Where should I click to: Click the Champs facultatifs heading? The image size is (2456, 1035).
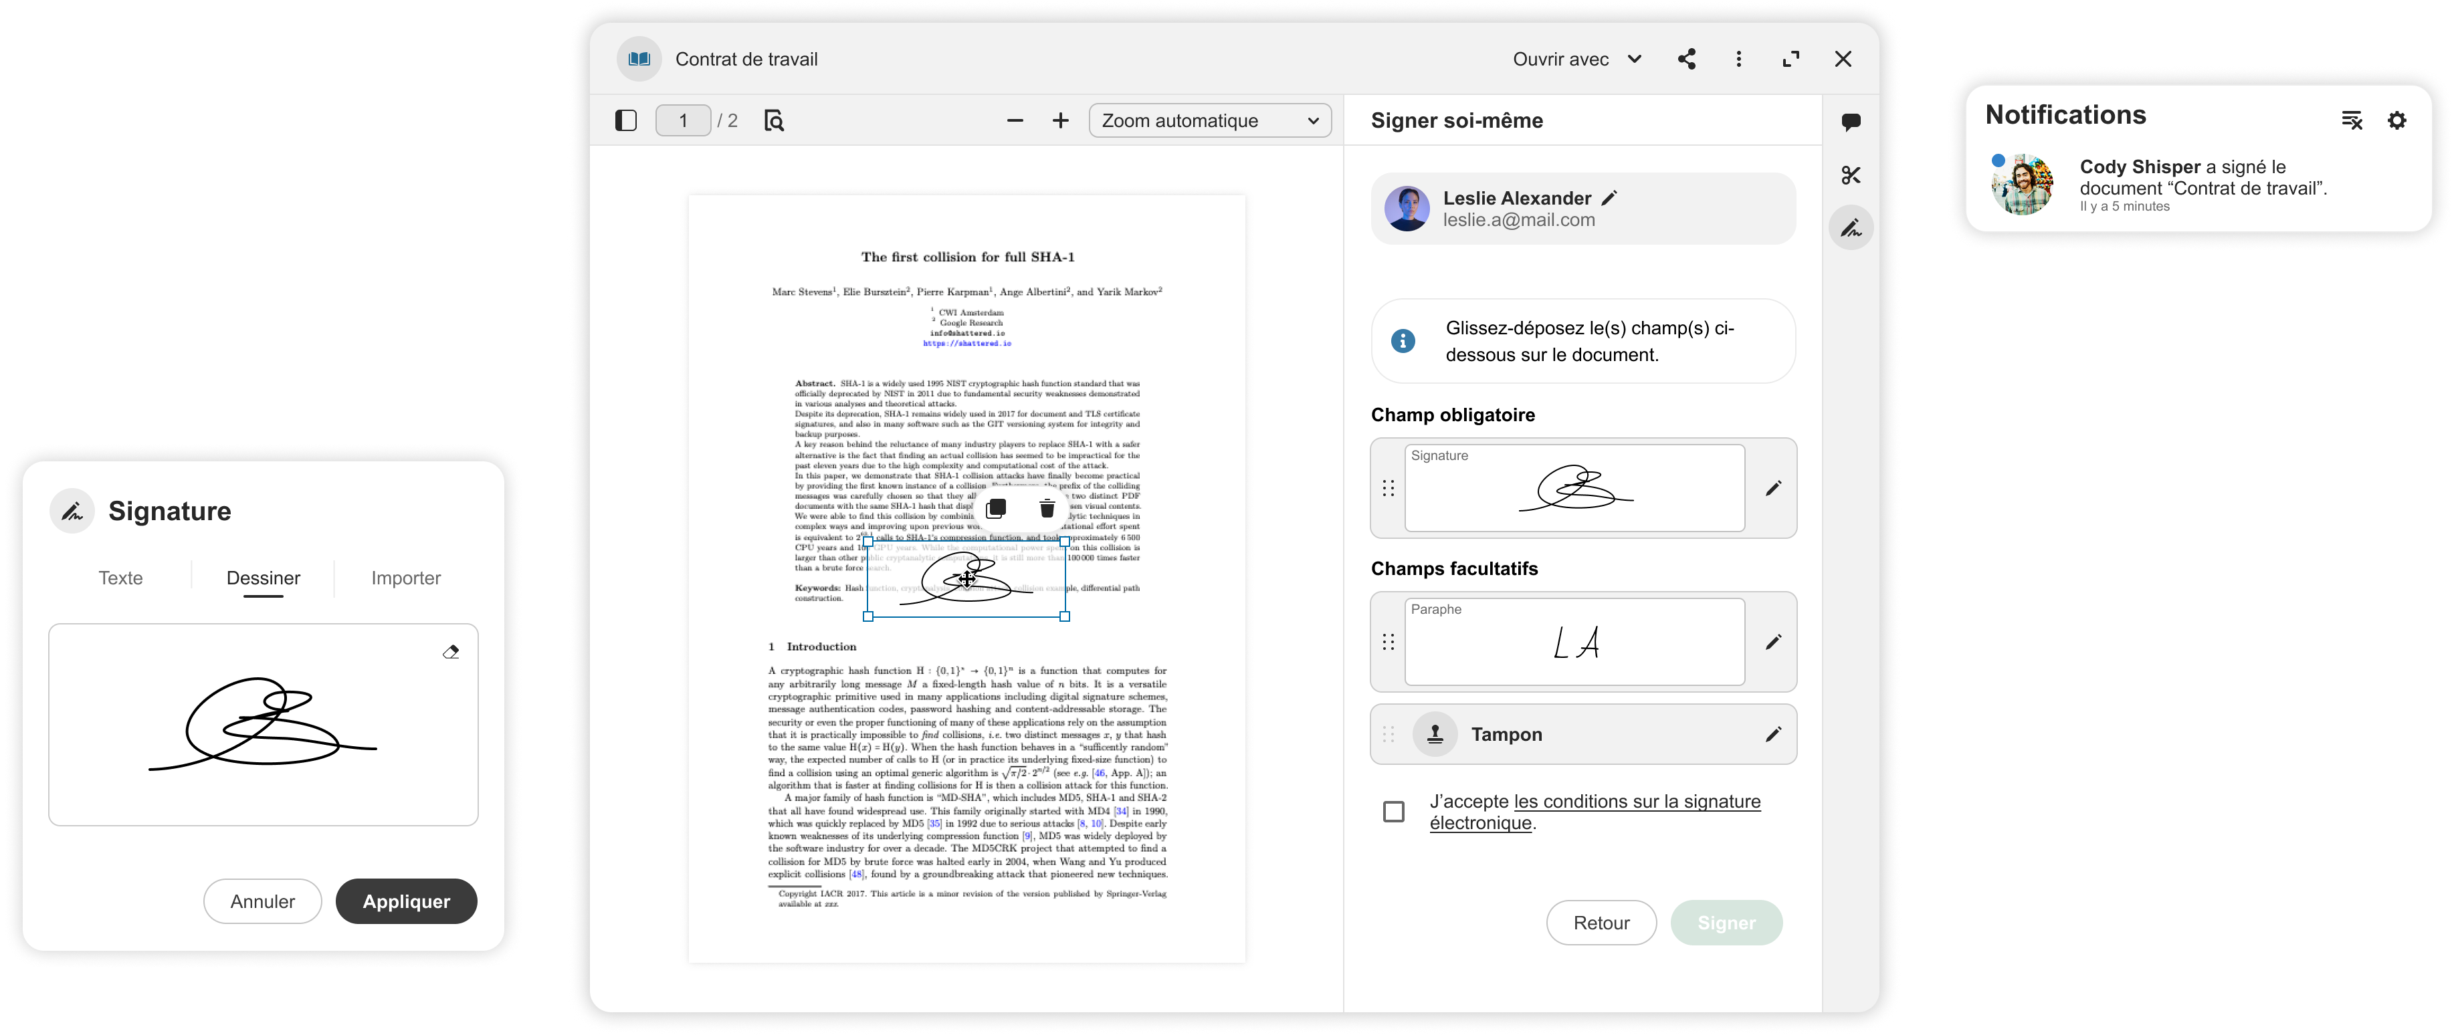tap(1454, 568)
